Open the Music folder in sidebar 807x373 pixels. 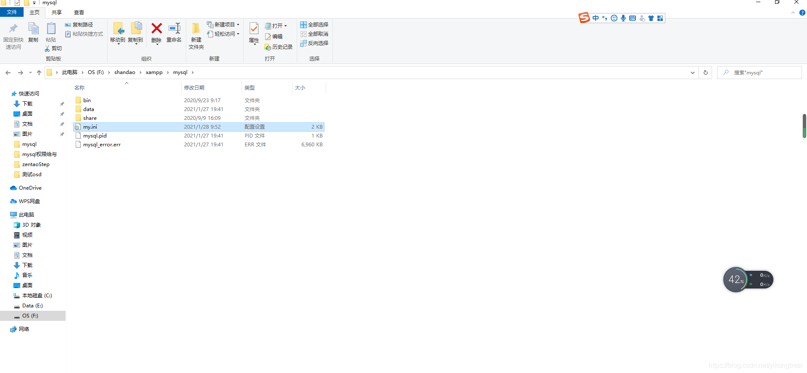23,275
